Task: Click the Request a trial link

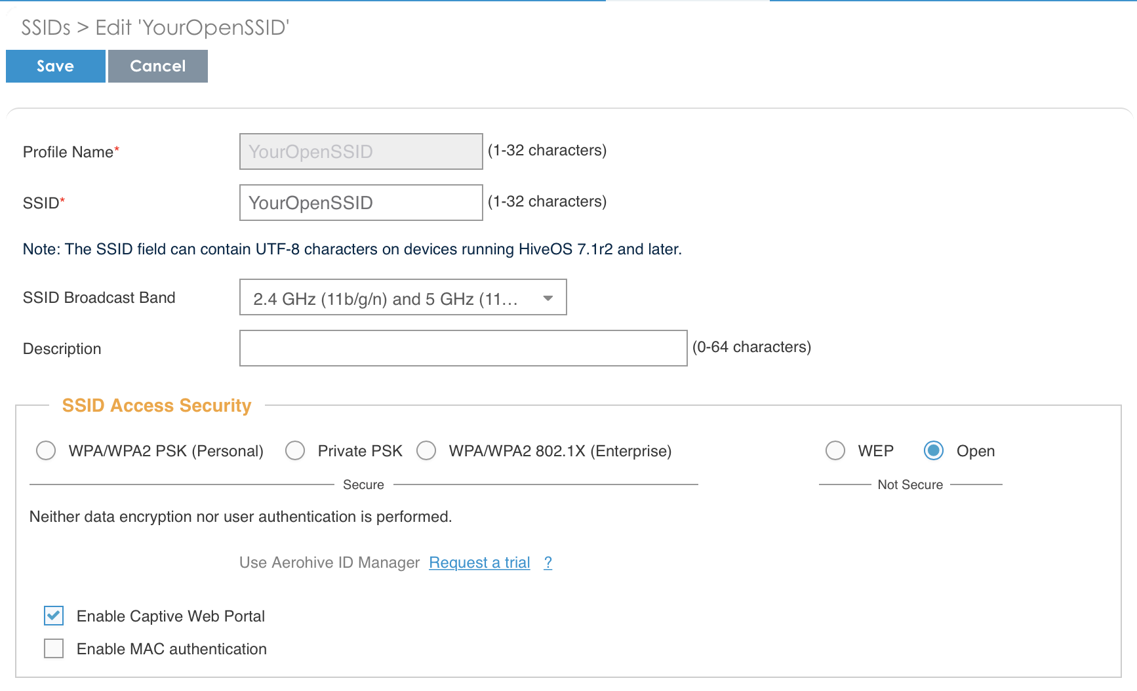Action: coord(479,563)
